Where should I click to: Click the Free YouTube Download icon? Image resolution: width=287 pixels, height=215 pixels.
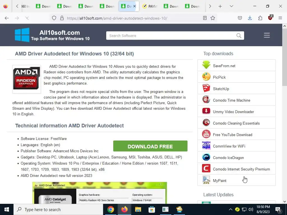tap(206, 134)
